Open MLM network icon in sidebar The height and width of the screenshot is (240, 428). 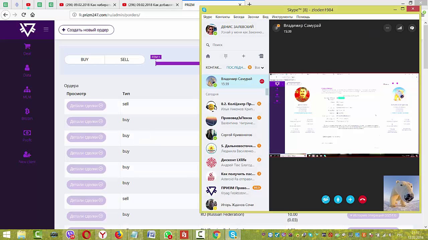tap(27, 90)
